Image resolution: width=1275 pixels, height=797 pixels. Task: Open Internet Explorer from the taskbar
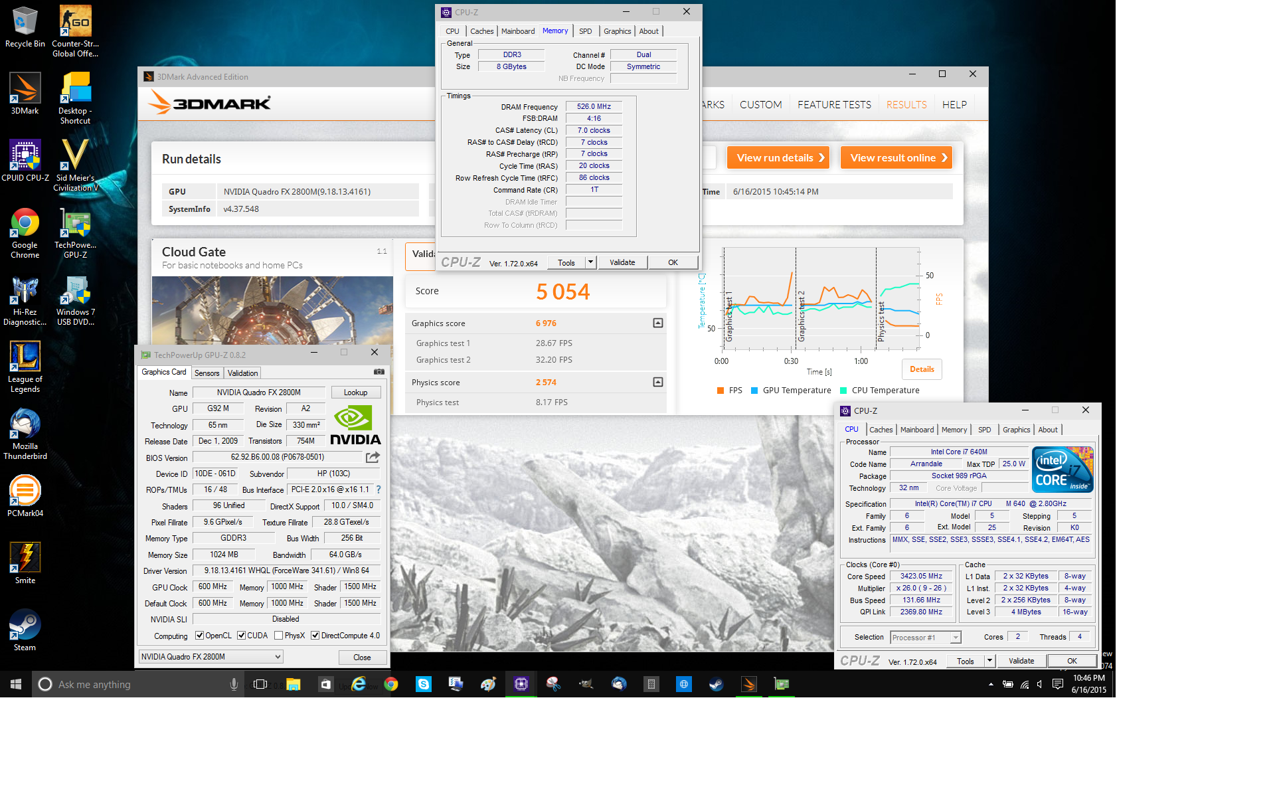pos(359,684)
